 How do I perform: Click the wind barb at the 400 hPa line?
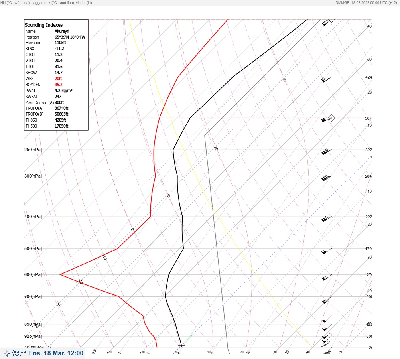tap(326, 219)
